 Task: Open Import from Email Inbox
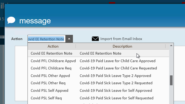[121, 39]
